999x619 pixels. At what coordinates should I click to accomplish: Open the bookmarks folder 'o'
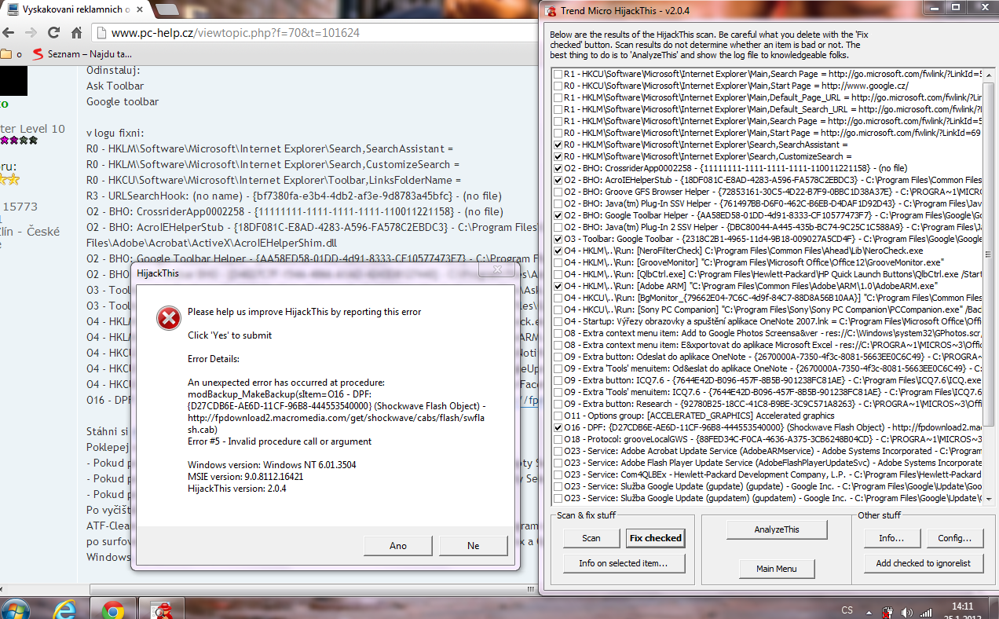(x=11, y=54)
